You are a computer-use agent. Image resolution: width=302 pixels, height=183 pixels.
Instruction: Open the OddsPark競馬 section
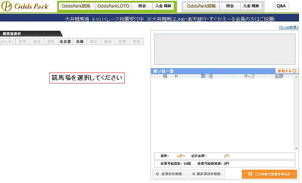pos(76,6)
